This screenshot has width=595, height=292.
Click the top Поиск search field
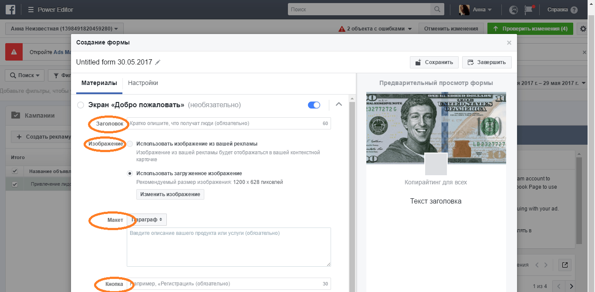(x=359, y=9)
